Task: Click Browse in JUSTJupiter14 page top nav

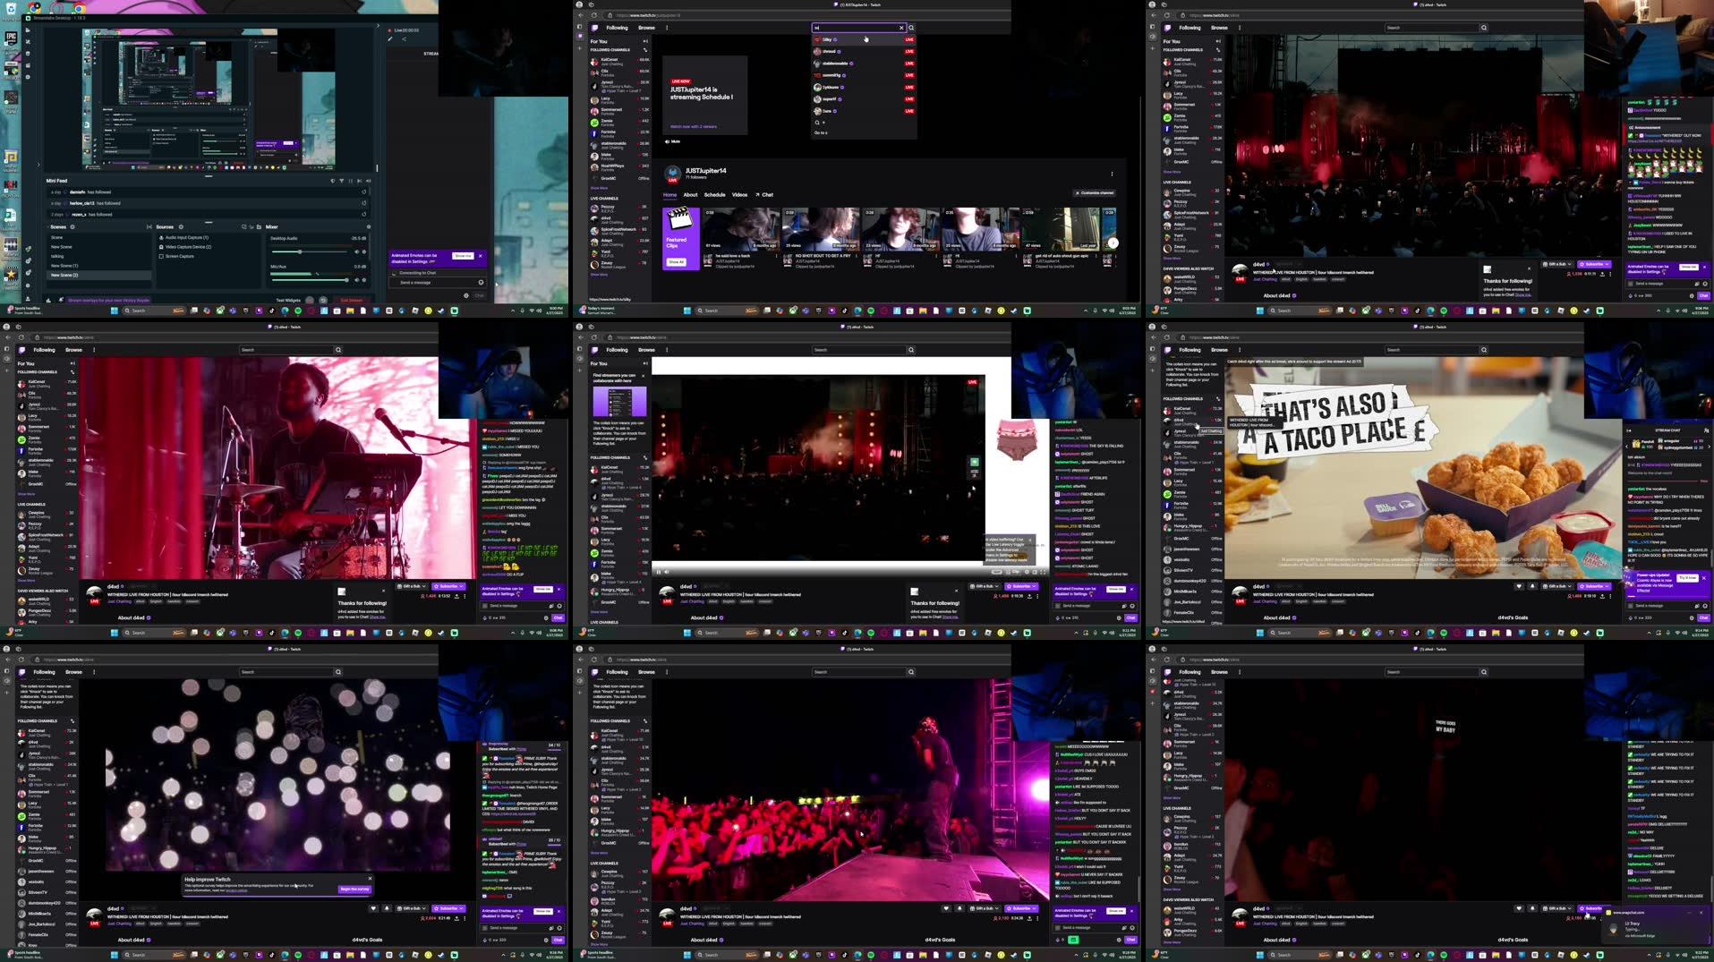Action: pos(646,28)
